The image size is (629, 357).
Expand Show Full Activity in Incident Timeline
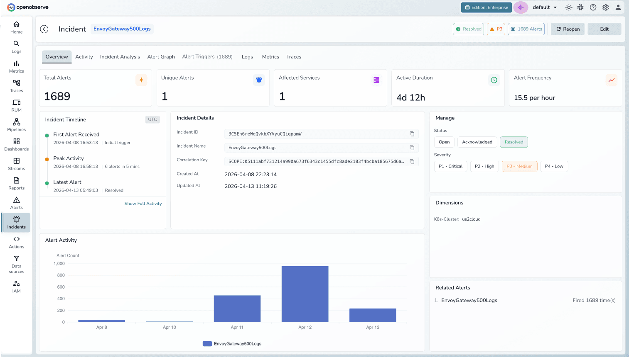(x=143, y=203)
